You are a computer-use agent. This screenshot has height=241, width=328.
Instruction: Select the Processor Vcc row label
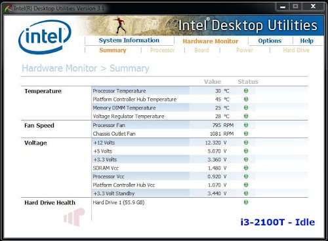[x=108, y=176]
